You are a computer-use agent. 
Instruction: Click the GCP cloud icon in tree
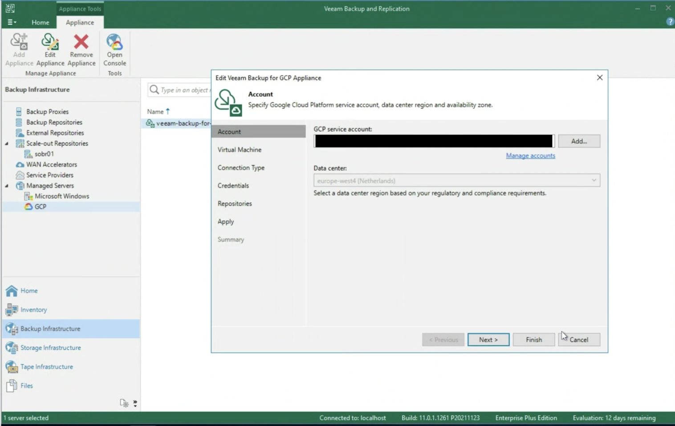28,207
